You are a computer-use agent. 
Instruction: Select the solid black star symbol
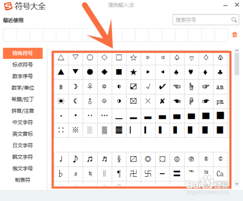(133, 72)
